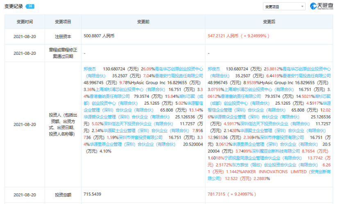Click the 变更前 column header
Screen dimensions: 338x204
(x=143, y=22)
